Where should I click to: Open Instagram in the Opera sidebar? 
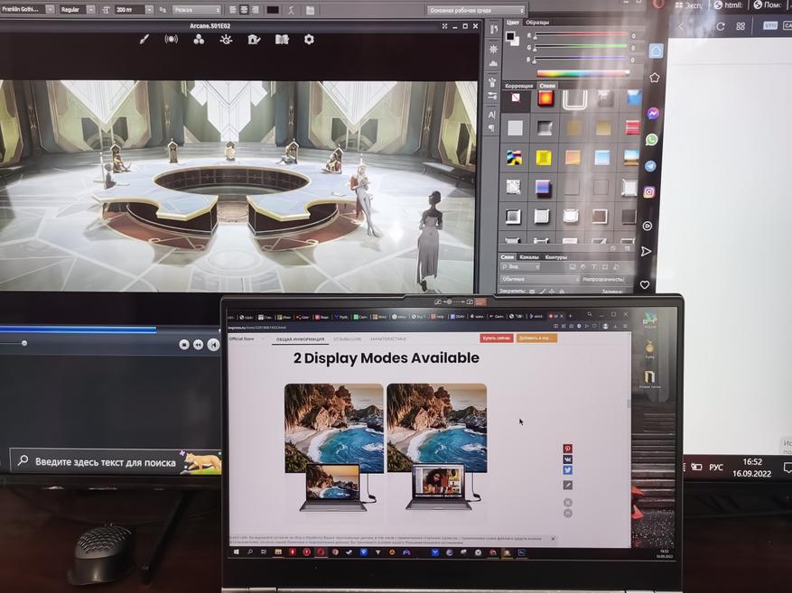point(649,191)
